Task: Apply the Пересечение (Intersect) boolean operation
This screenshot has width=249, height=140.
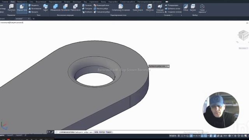Action: pos(75,7)
